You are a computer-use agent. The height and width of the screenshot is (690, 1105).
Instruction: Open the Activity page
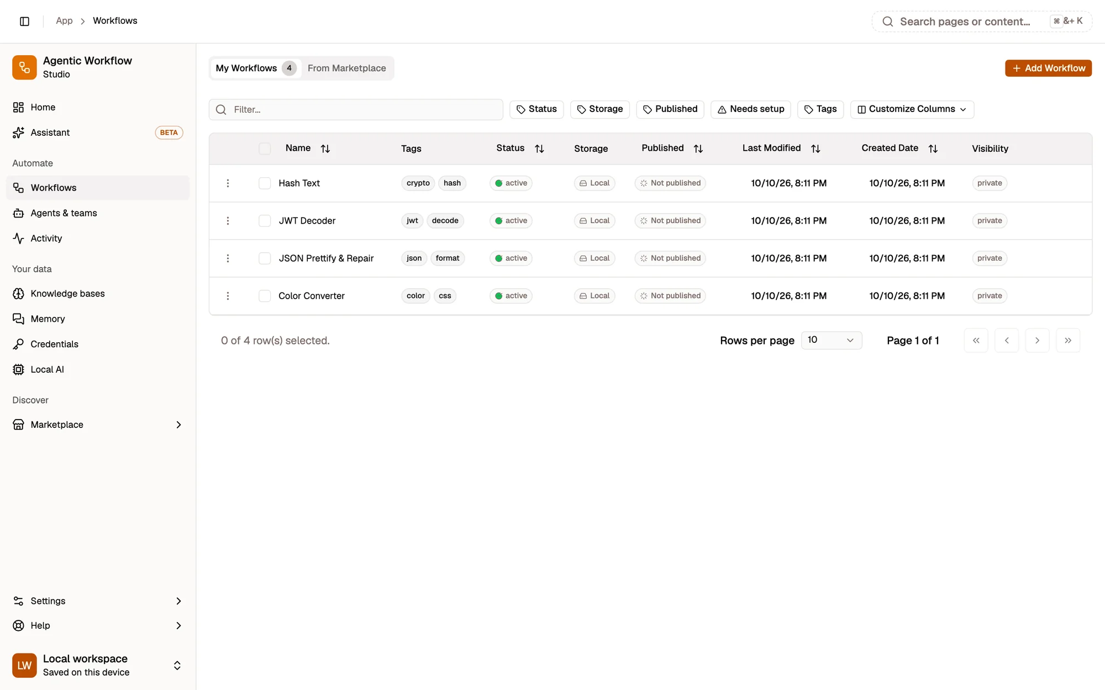(x=98, y=238)
